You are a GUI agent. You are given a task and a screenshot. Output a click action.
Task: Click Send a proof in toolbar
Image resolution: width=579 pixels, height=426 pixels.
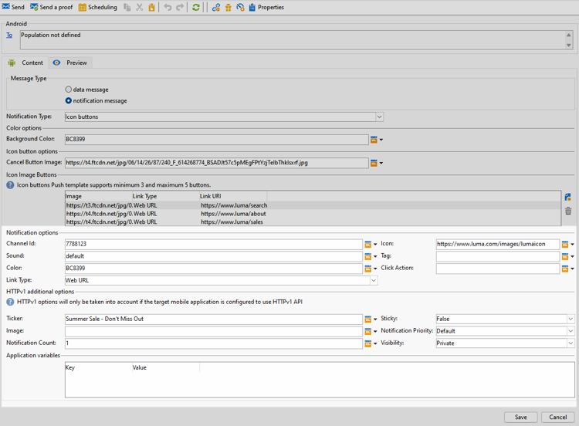[x=51, y=7]
